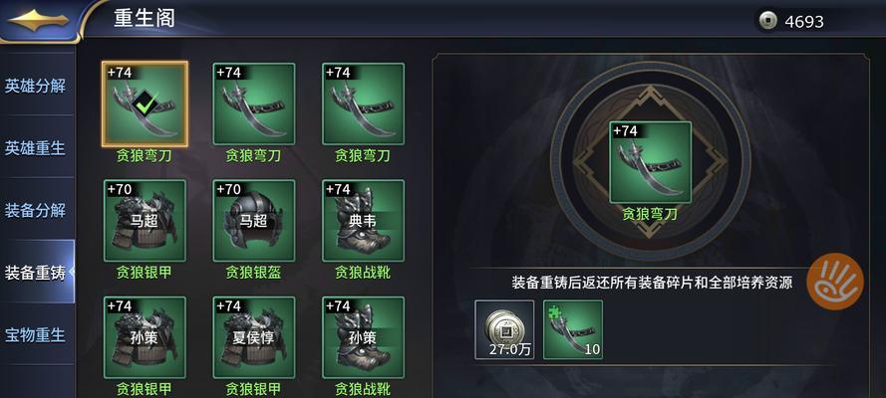Tap the 贪狼弯刀 in the center reforge slot
Image resolution: width=886 pixels, height=398 pixels.
click(651, 162)
